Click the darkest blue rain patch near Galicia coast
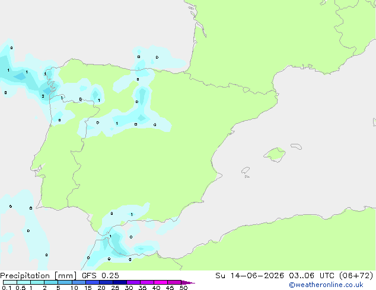This screenshot has height=290, width=376. coord(48,91)
